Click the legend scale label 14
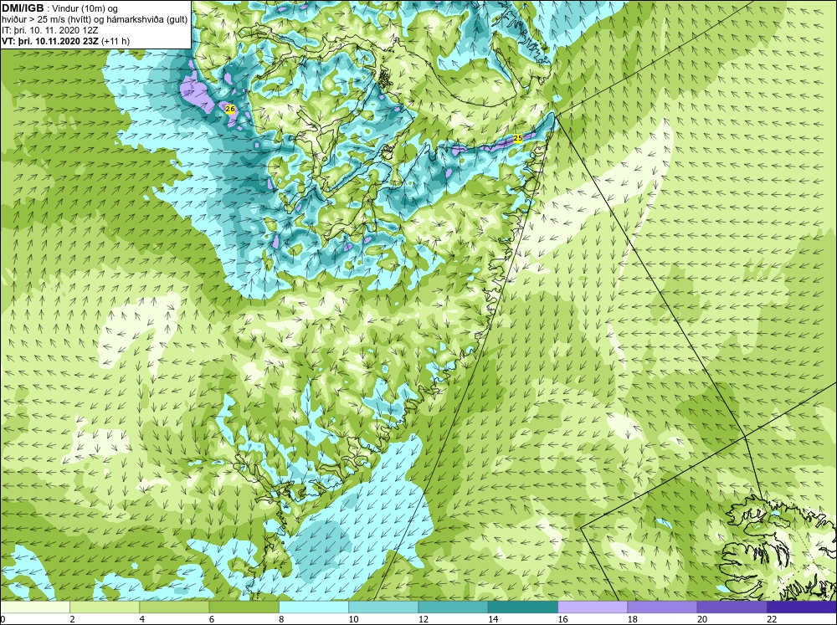The width and height of the screenshot is (837, 625). (493, 619)
